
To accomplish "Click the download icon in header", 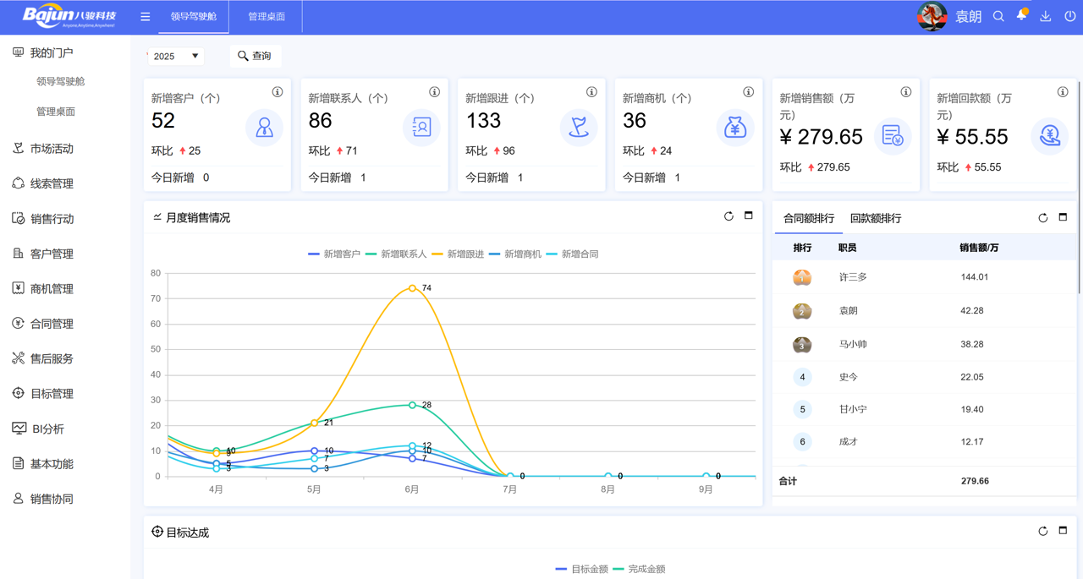I will [x=1046, y=17].
